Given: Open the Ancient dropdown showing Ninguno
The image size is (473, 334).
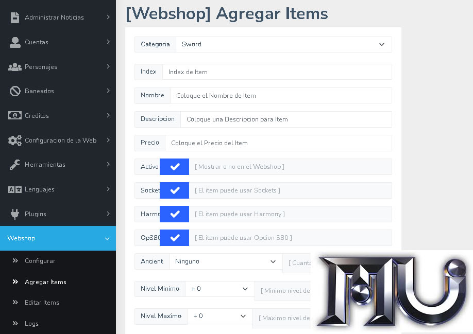Looking at the screenshot, I should (226, 261).
